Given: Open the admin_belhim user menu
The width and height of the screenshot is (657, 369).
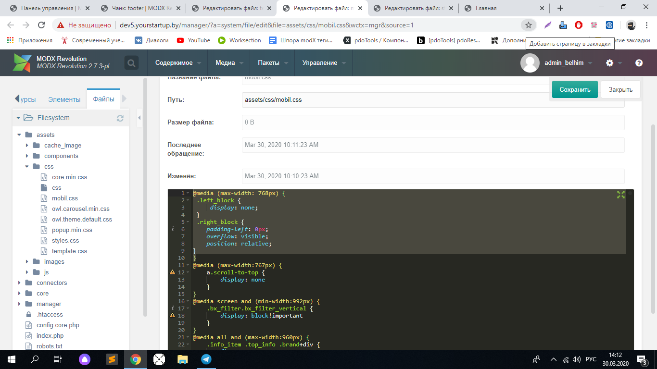Looking at the screenshot, I should (569, 63).
